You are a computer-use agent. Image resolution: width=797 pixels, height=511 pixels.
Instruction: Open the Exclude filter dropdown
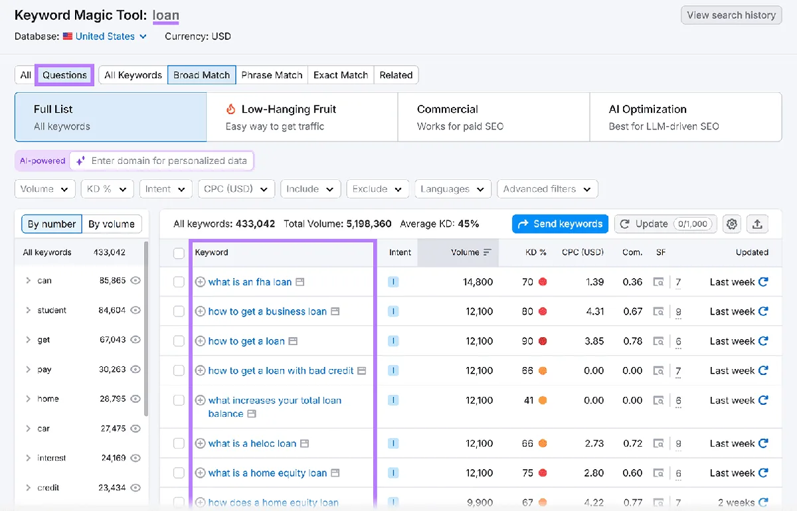click(378, 189)
